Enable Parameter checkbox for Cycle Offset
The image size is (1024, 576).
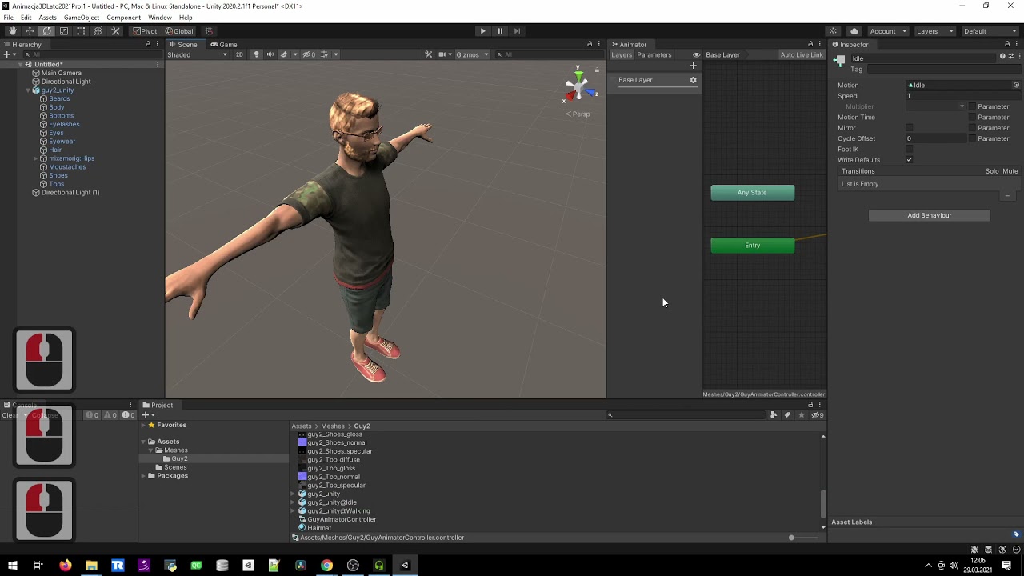972,138
